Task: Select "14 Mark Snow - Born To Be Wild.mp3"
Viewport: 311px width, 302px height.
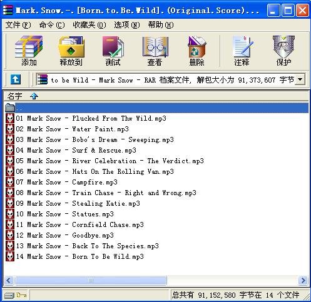Action: click(80, 256)
